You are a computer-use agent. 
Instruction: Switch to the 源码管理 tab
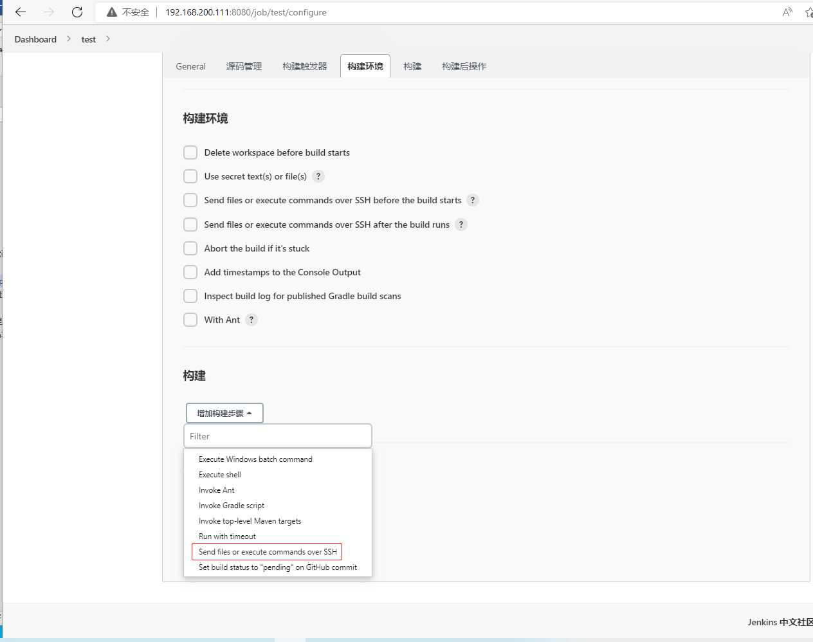[244, 66]
